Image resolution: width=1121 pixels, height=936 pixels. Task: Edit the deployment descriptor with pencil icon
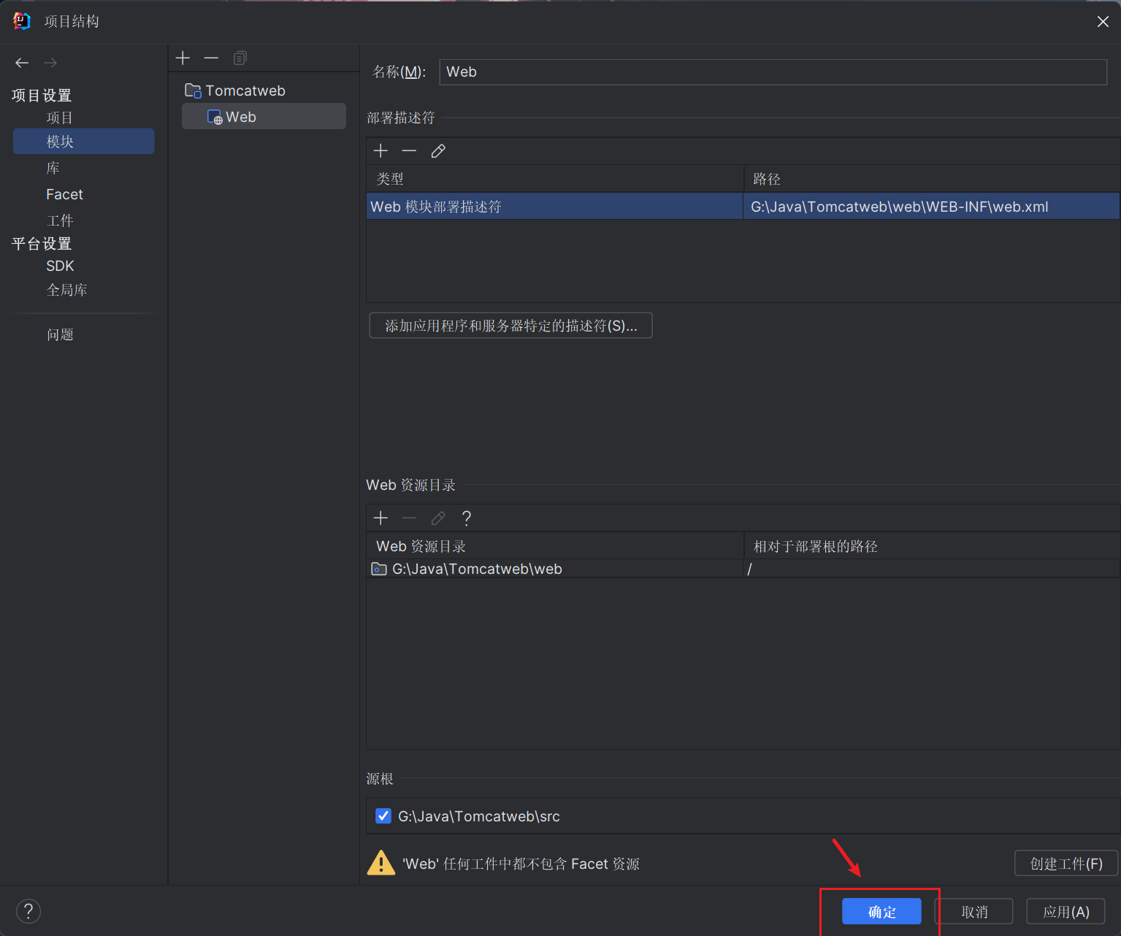(438, 151)
